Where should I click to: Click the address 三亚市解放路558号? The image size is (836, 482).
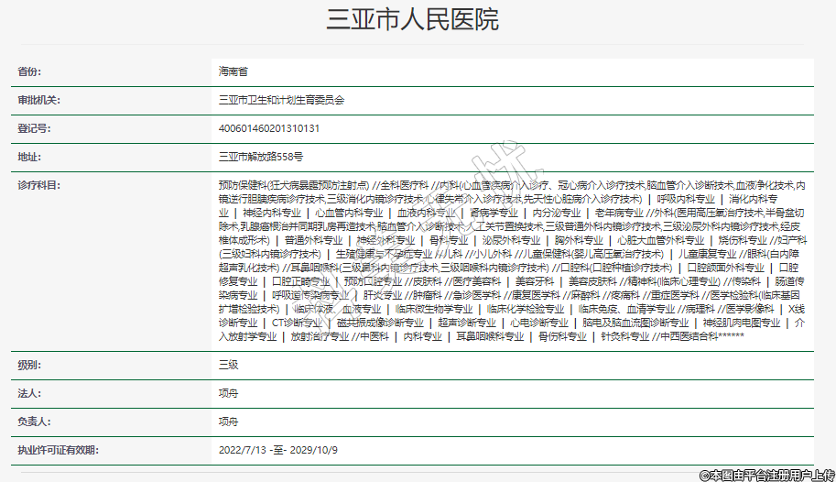click(x=260, y=157)
